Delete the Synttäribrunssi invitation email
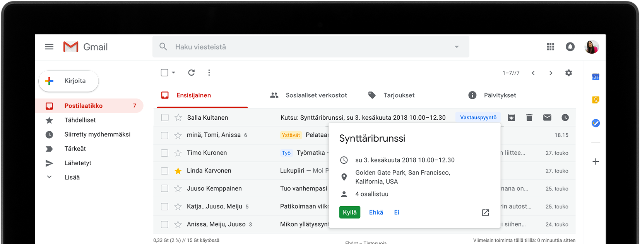 (x=529, y=117)
